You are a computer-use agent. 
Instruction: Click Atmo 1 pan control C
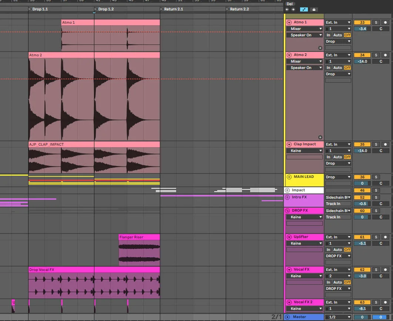[x=381, y=29]
